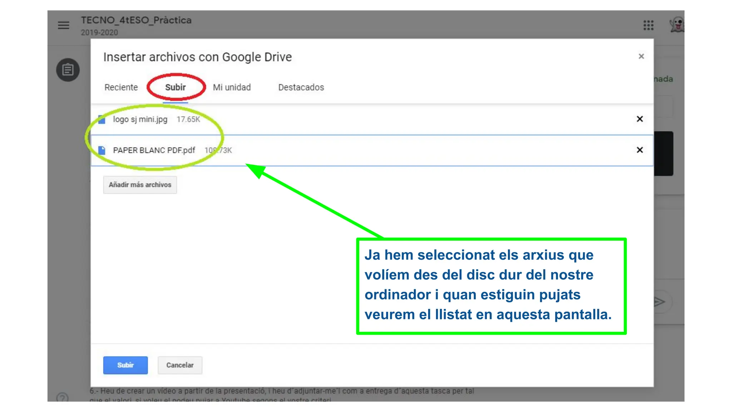
Task: Open the Google apps grid
Action: pyautogui.click(x=648, y=25)
